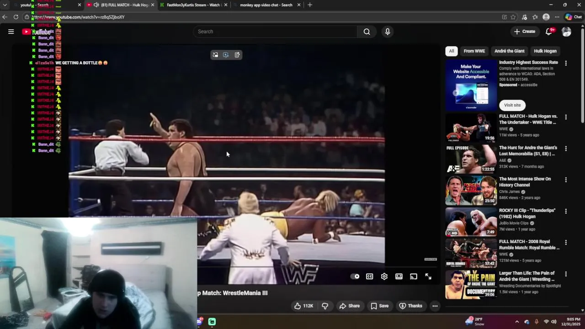Open options menu for Industry Highest Success Rate ad

[566, 64]
